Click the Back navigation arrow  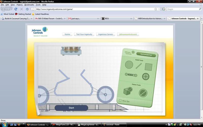[4, 9]
